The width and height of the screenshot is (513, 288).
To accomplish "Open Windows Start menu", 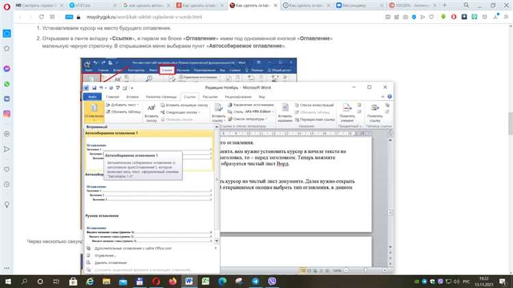I will [x=8, y=281].
